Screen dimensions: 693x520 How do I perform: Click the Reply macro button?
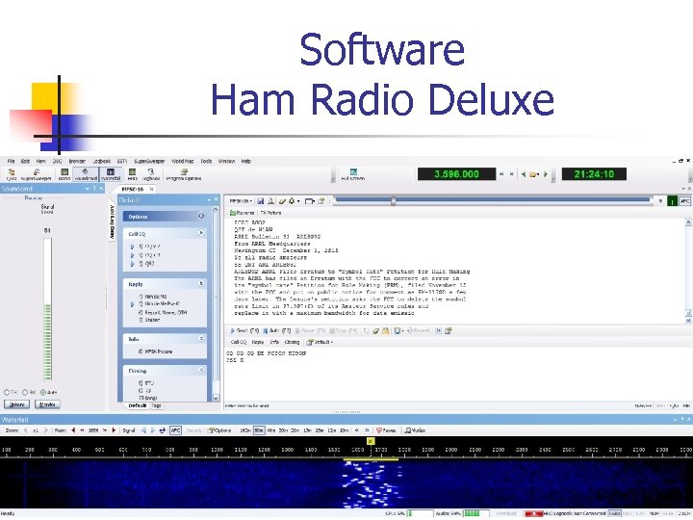coord(258,342)
